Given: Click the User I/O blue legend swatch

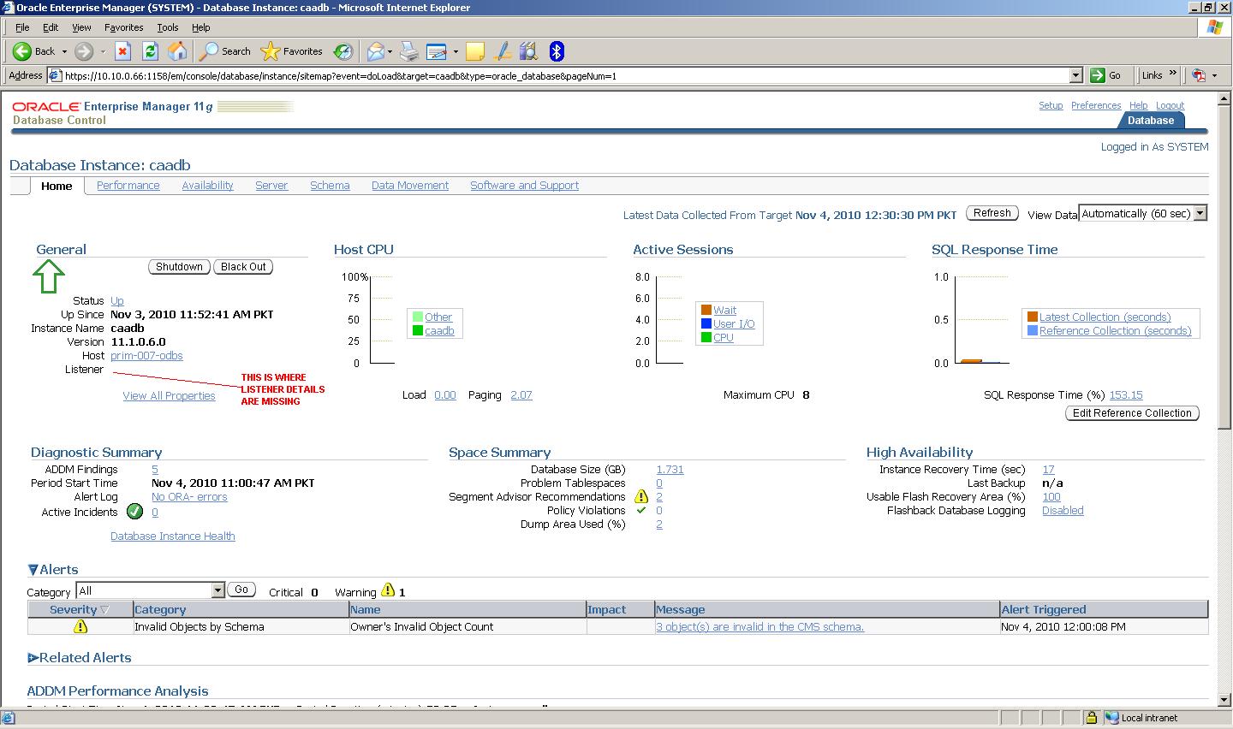Looking at the screenshot, I should [706, 324].
